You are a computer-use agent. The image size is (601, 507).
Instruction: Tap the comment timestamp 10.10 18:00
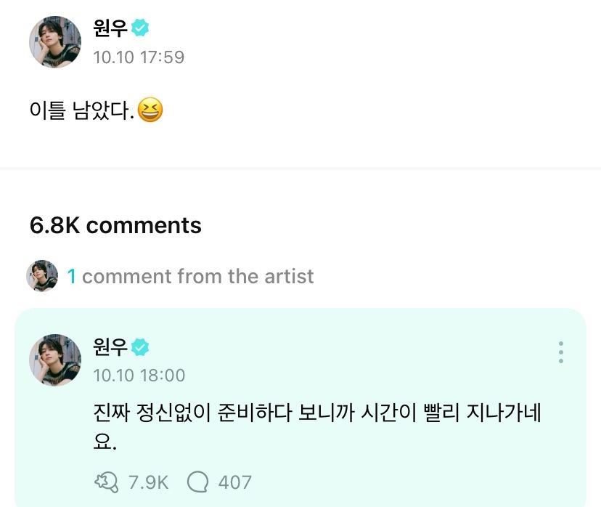139,376
